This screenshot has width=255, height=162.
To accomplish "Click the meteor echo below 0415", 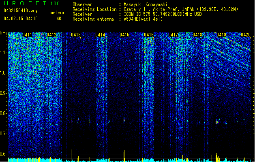I will click(124, 120).
